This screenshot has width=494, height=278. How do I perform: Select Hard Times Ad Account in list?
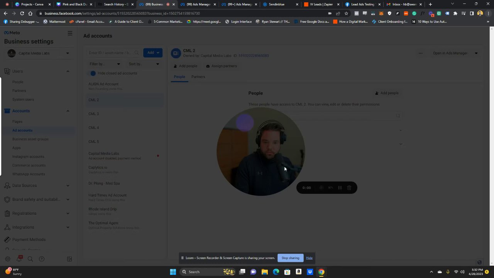tap(124, 197)
